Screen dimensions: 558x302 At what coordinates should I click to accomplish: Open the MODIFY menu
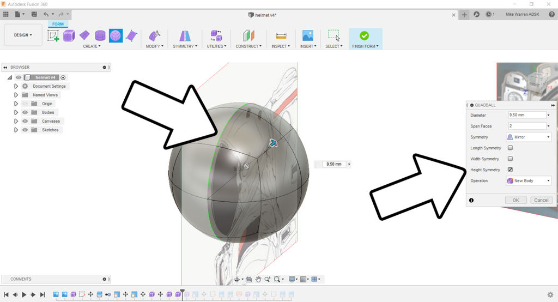click(x=154, y=46)
